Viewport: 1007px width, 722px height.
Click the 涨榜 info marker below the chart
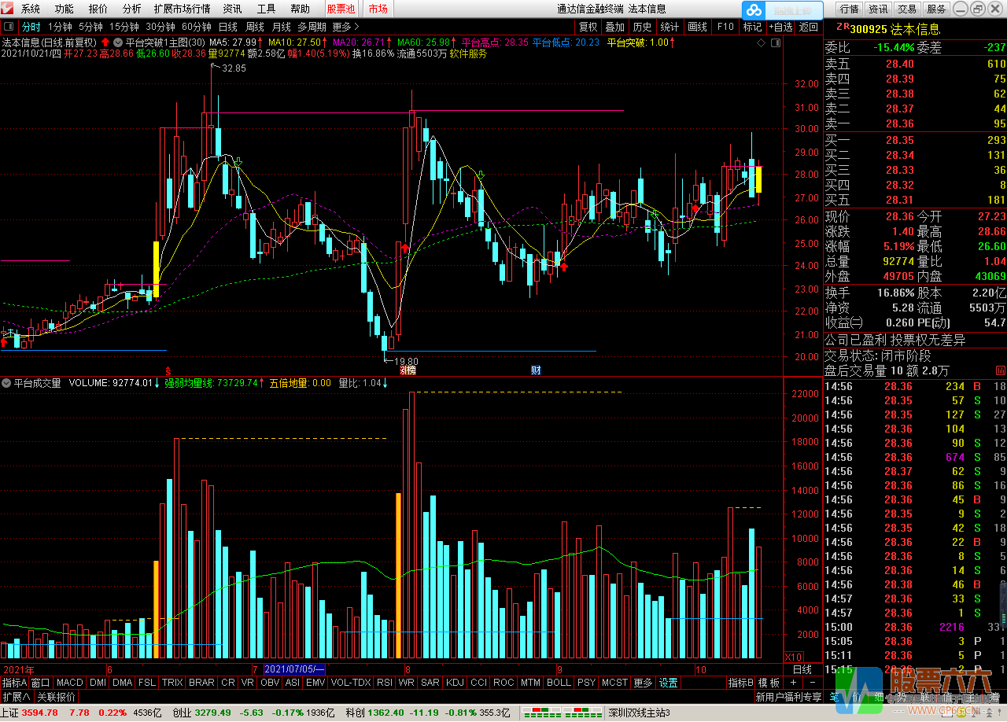coord(408,370)
